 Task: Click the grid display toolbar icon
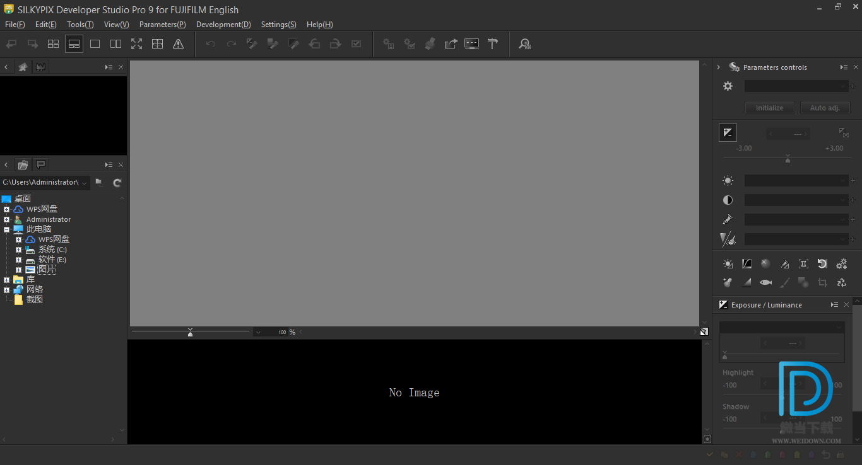[157, 44]
